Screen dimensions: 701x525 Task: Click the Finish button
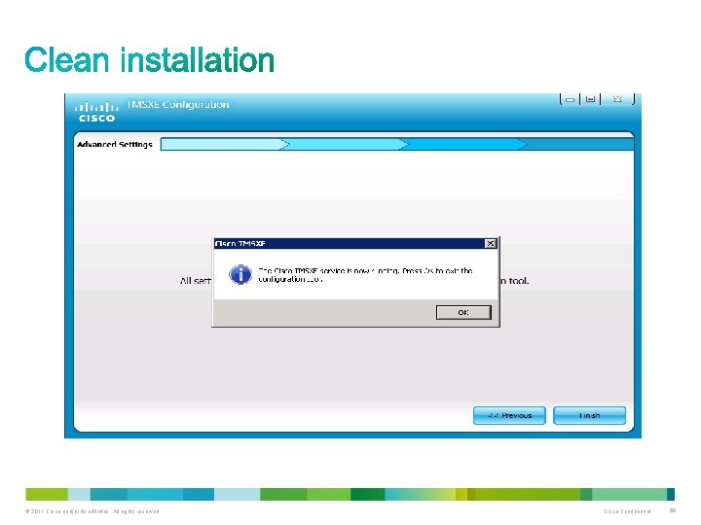pyautogui.click(x=589, y=416)
